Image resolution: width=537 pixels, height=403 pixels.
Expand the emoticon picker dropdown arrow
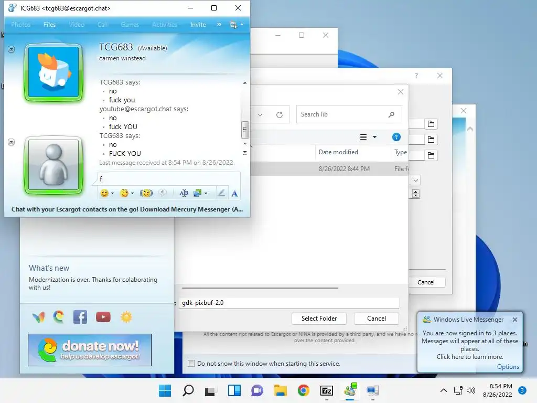112,194
